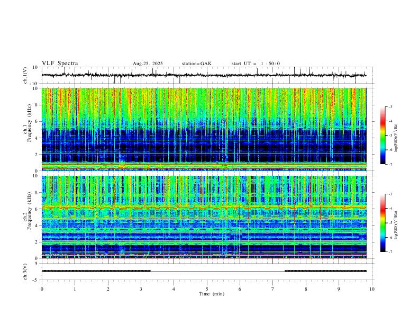Click the "-5" tick on upper color bar
419x324 pixels.
[390, 136]
